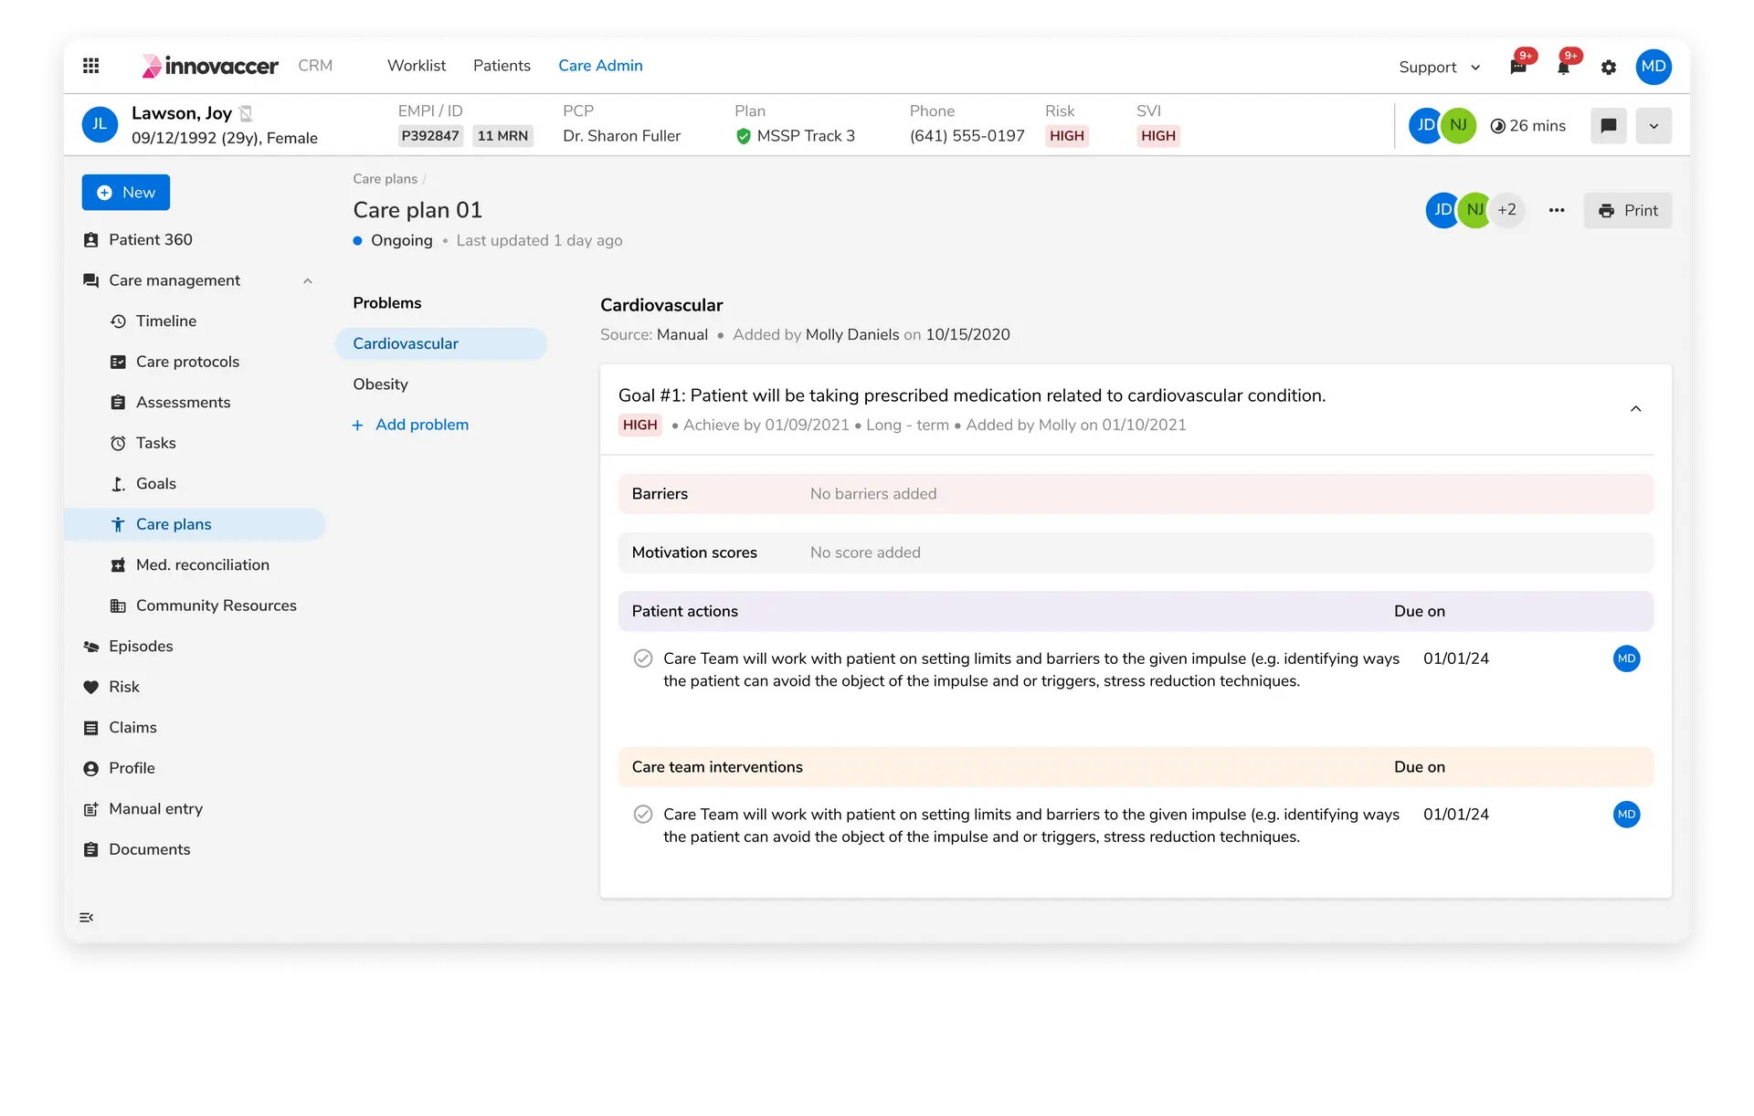This screenshot has height=1116, width=1754.
Task: Click the MD assignee avatar under Care team interventions
Action: 1626,815
